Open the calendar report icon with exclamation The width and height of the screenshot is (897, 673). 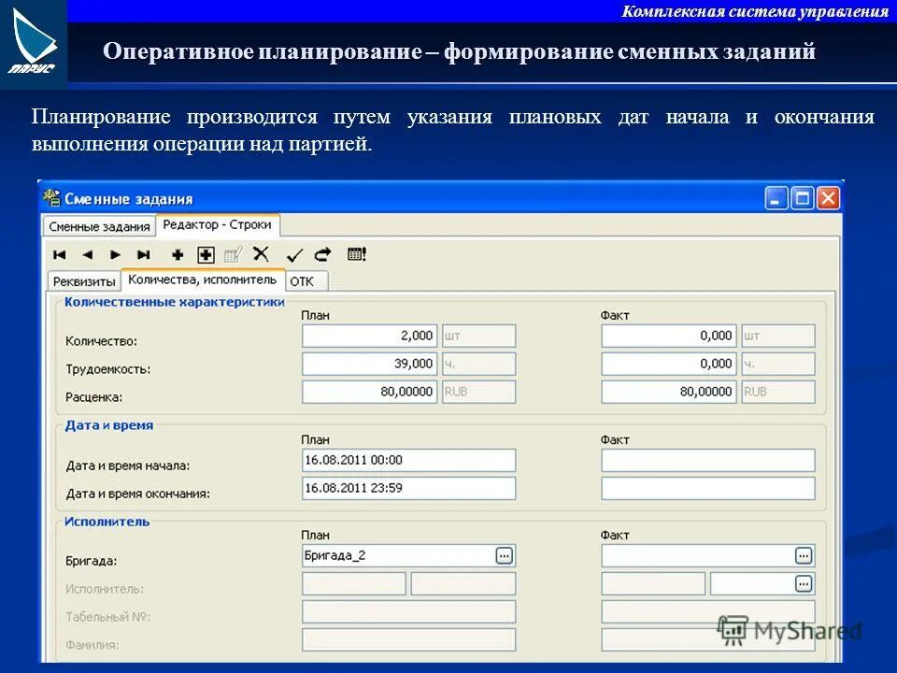[x=357, y=253]
